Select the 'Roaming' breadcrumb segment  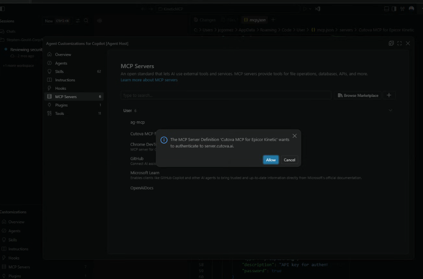click(x=268, y=30)
